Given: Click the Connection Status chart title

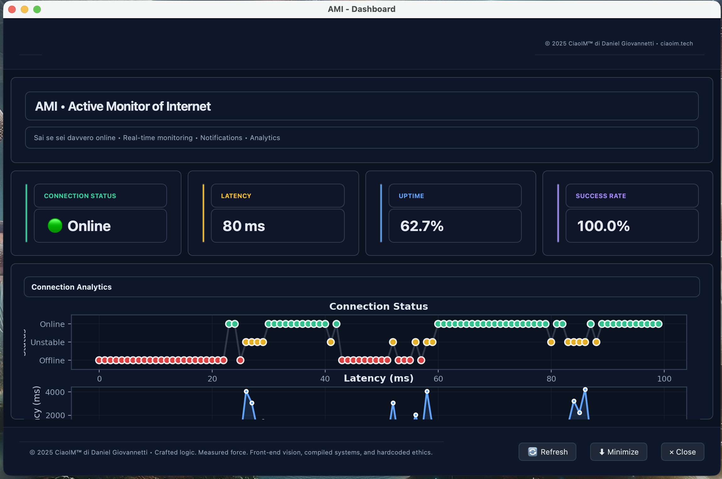Looking at the screenshot, I should click(378, 306).
